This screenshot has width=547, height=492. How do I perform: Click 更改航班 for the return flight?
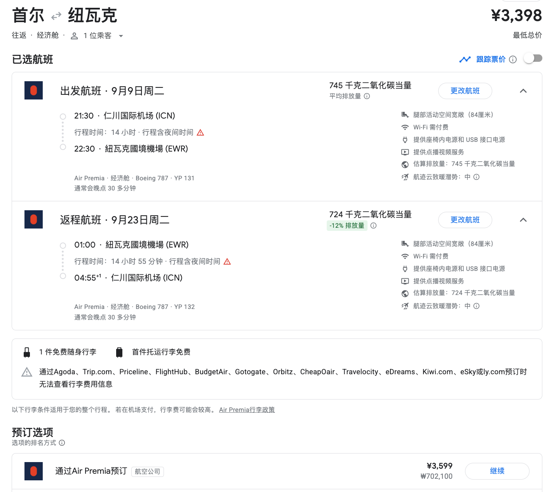pos(465,220)
